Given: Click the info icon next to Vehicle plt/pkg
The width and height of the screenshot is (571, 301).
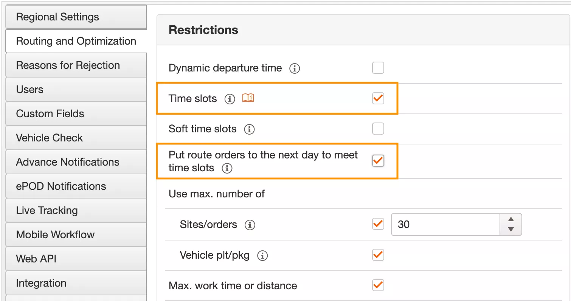Looking at the screenshot, I should 262,256.
